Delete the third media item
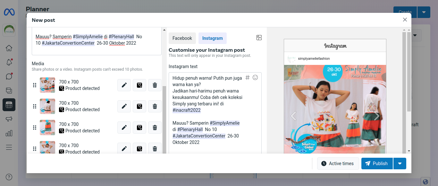 [155, 128]
